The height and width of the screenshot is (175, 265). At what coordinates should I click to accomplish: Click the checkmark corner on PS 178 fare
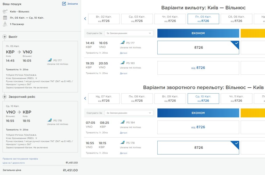coord(236,143)
